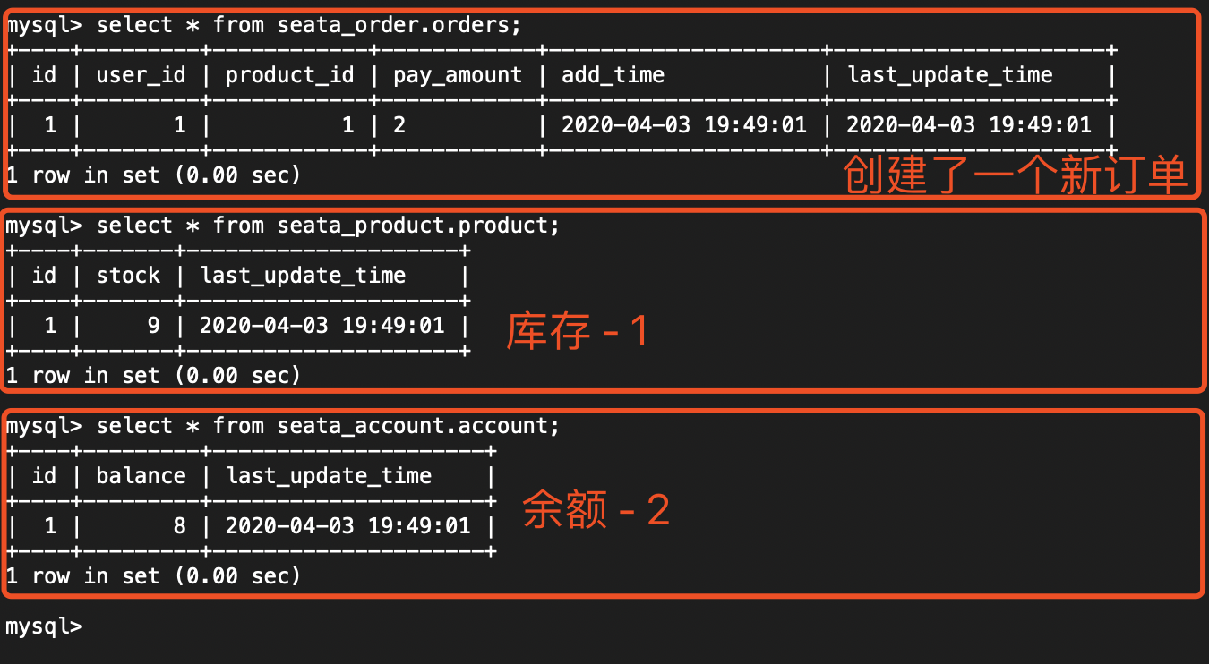1209x664 pixels.
Task: Click the red annotation 余额 - 2
Action: 596,510
